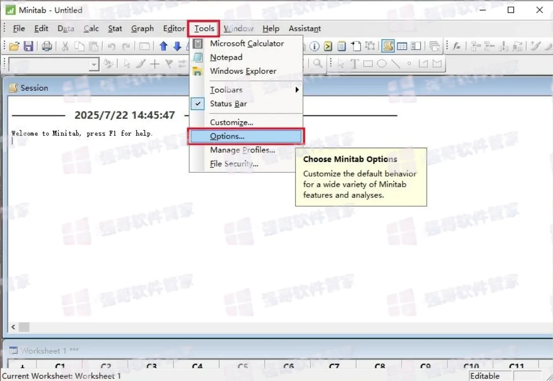Click the brush tool icon beside the crosshair
The width and height of the screenshot is (553, 381).
coord(141,64)
